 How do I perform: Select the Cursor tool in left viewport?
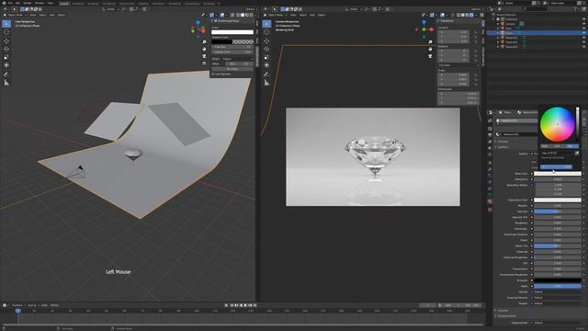coord(6,32)
